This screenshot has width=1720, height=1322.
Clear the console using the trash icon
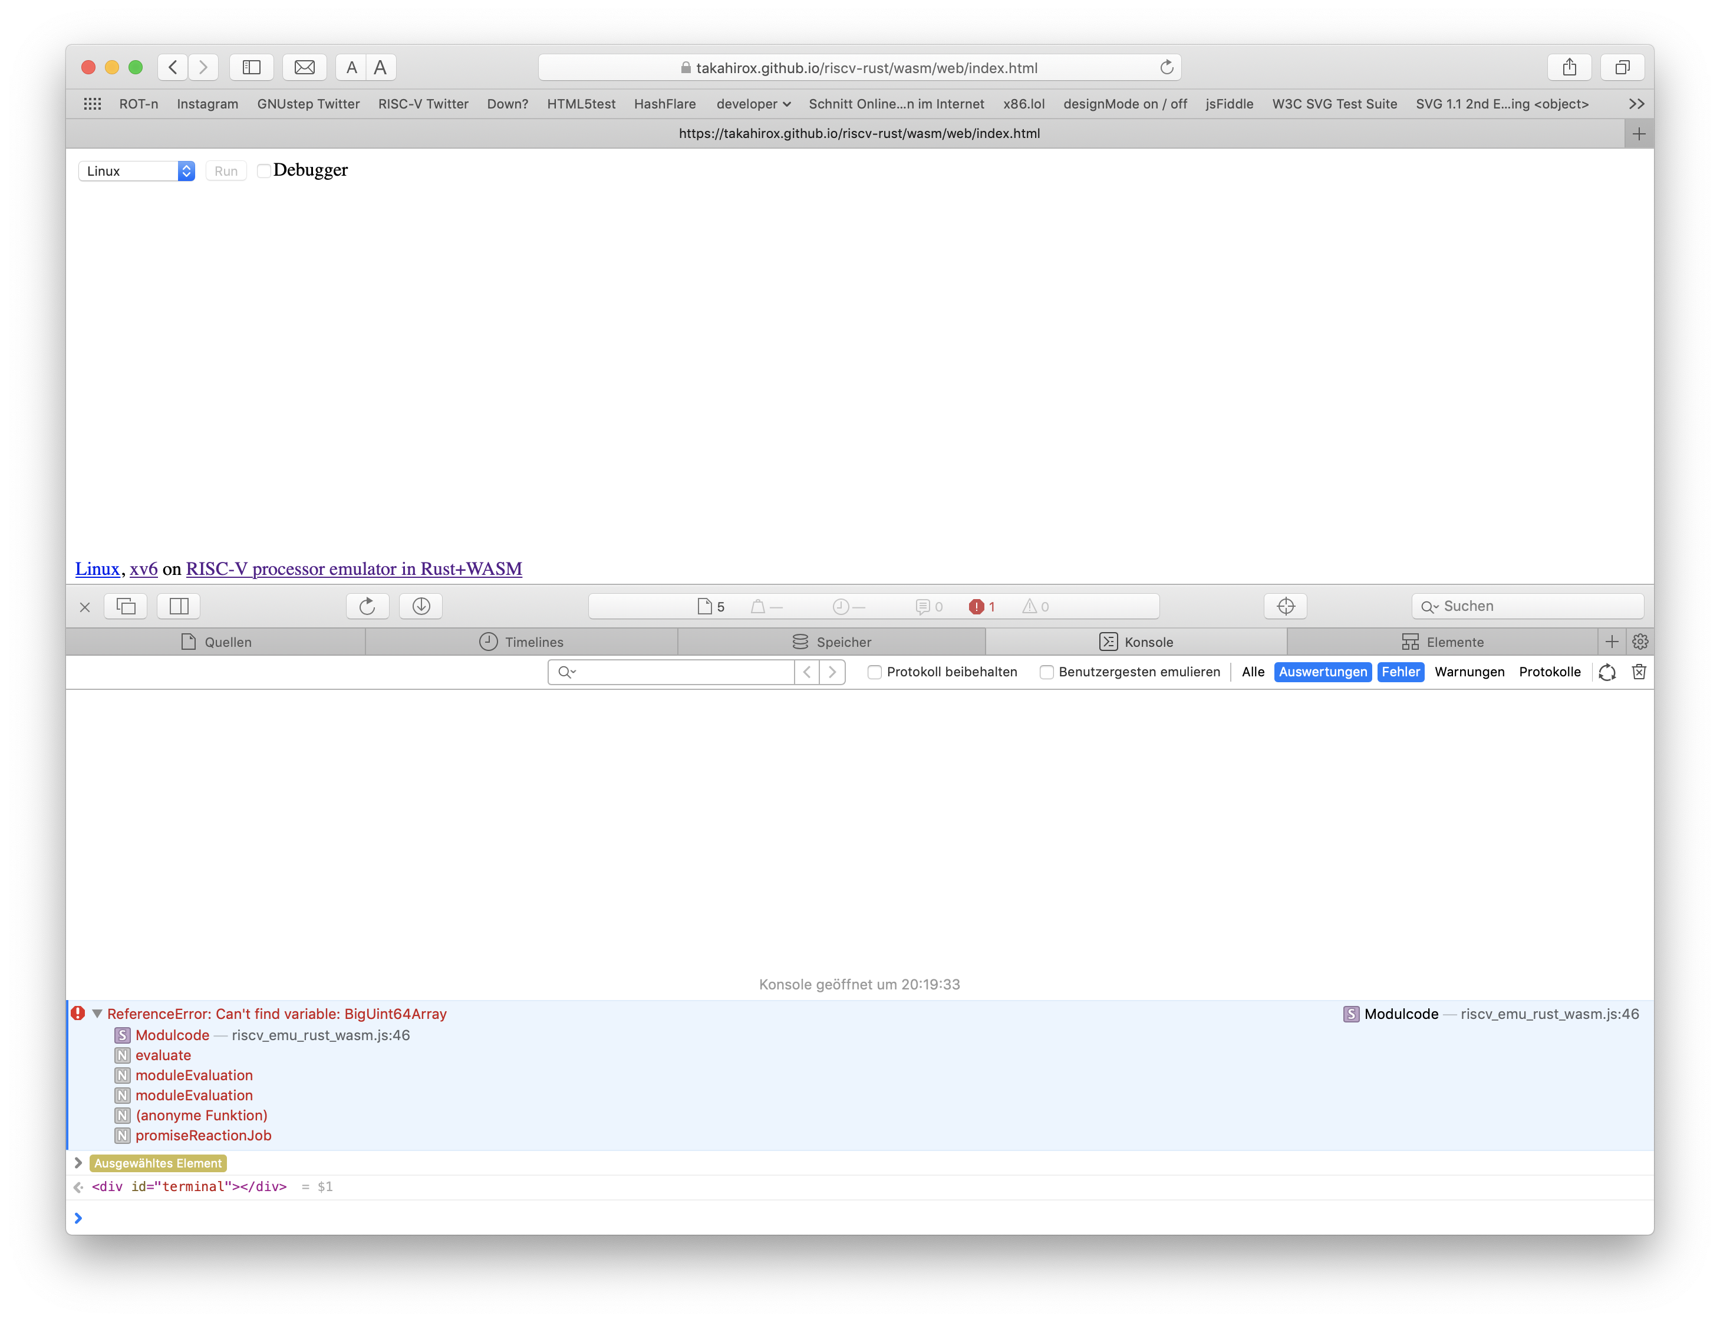click(1640, 672)
